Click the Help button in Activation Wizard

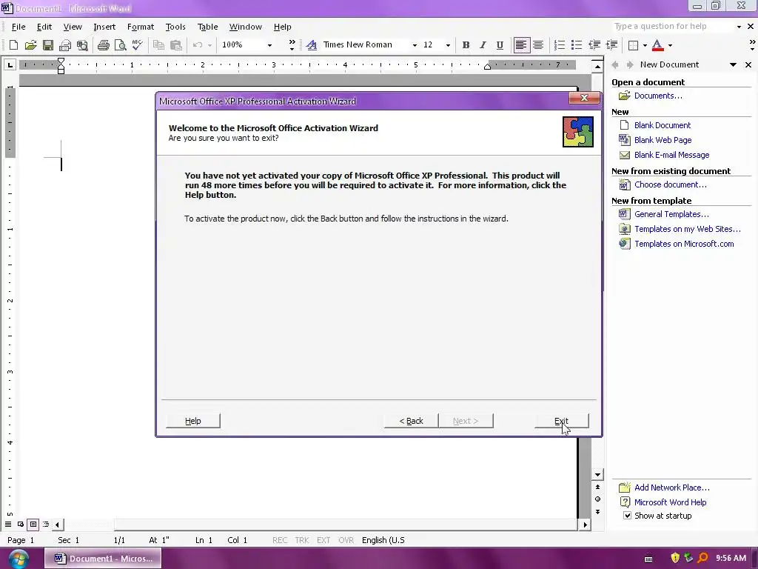(193, 421)
